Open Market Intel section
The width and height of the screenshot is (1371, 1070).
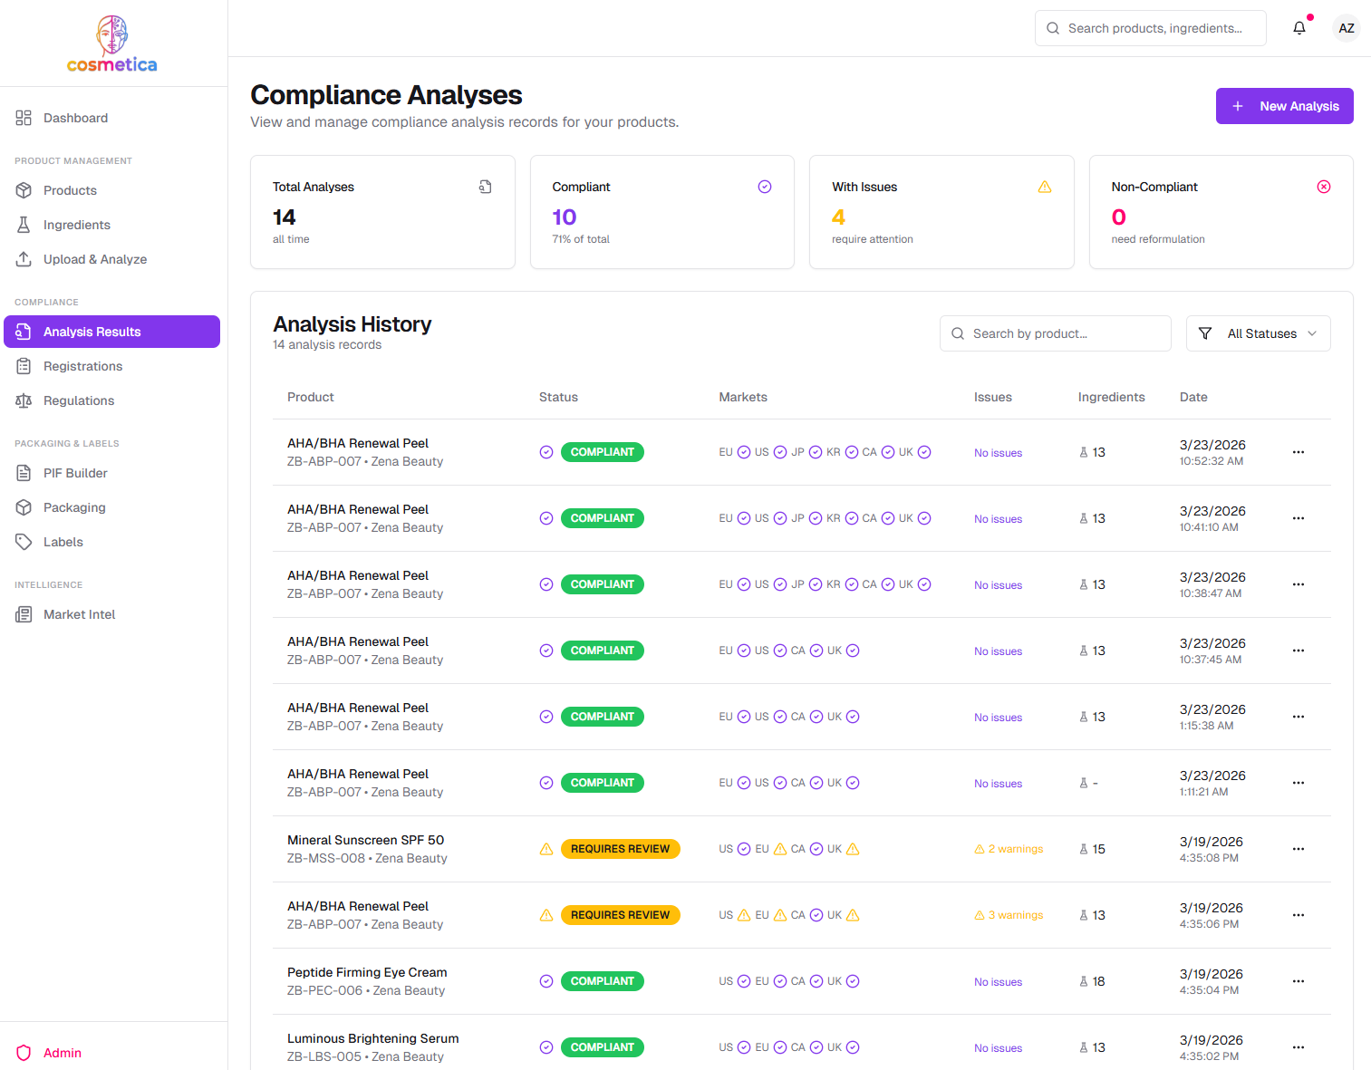pyautogui.click(x=79, y=614)
